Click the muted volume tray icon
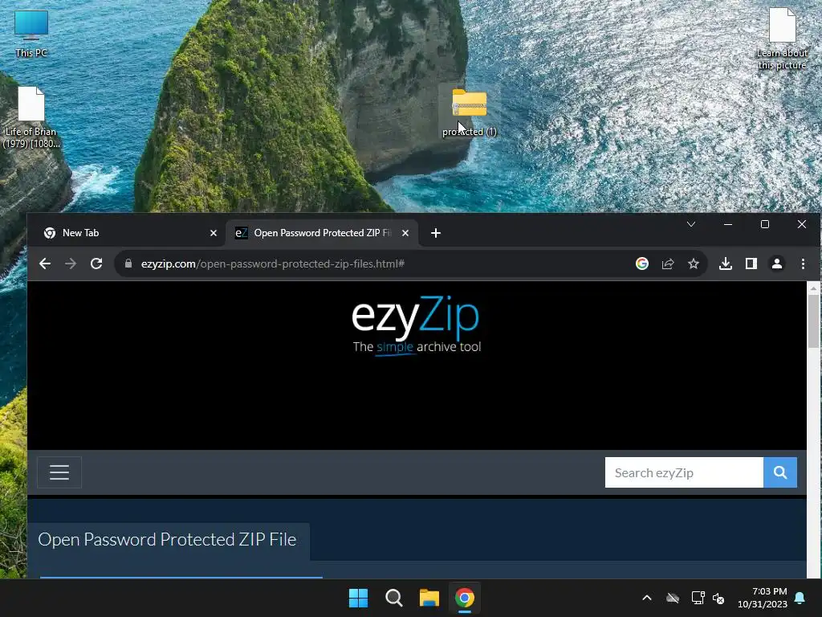 point(718,598)
